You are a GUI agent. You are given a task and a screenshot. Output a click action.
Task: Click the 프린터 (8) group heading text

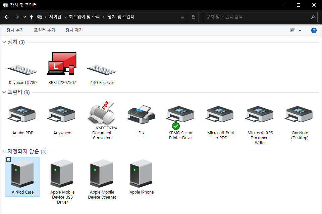(18, 92)
